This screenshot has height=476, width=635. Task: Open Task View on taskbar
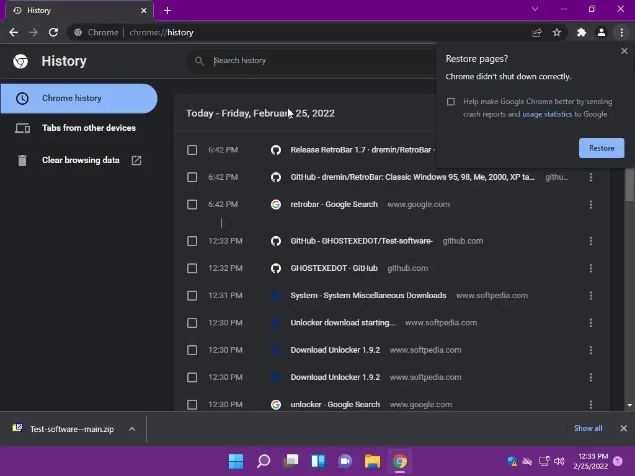click(x=291, y=461)
